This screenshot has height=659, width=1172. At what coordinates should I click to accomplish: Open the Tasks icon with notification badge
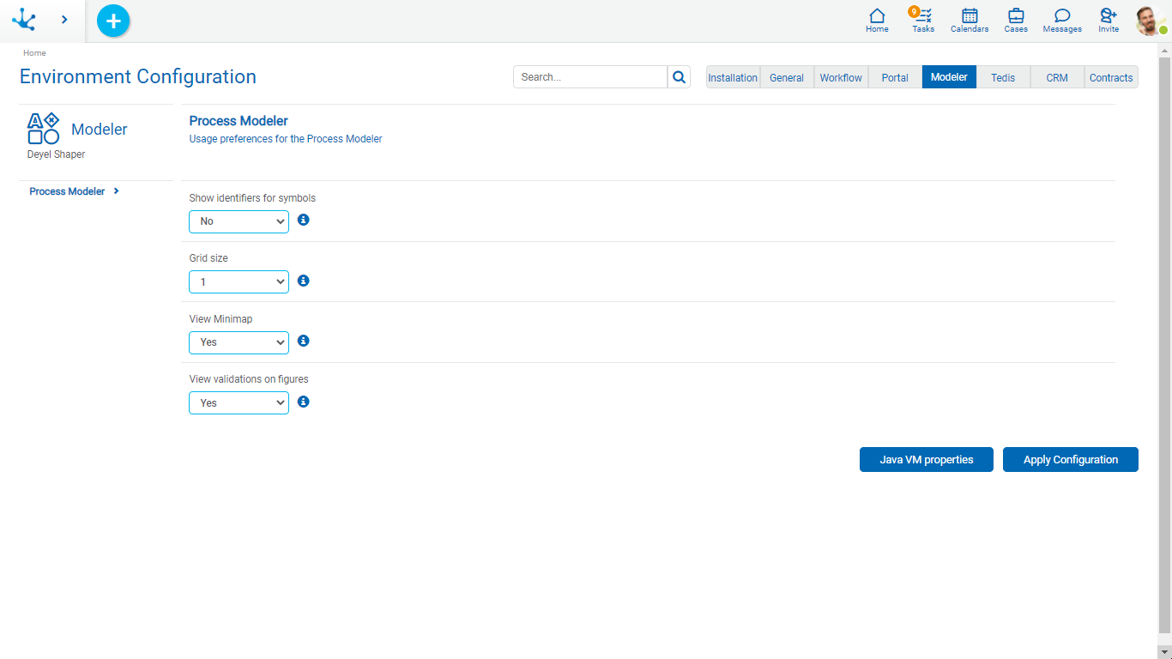point(923,21)
